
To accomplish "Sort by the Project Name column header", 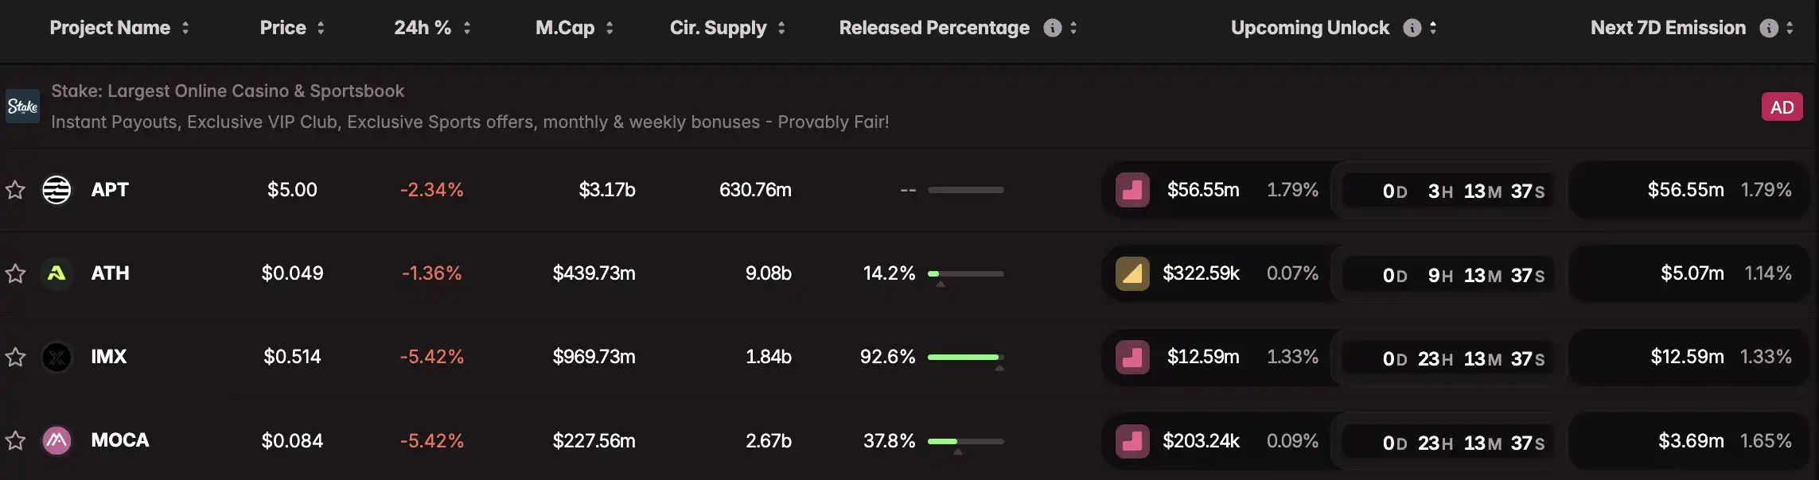I will pos(119,28).
